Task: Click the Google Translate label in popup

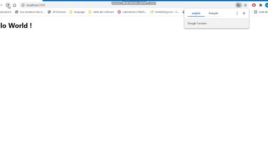Action: coord(197,23)
